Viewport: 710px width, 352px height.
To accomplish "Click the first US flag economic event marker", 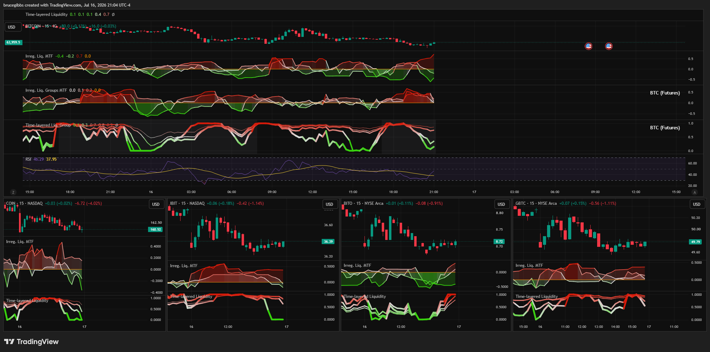I will pos(589,46).
